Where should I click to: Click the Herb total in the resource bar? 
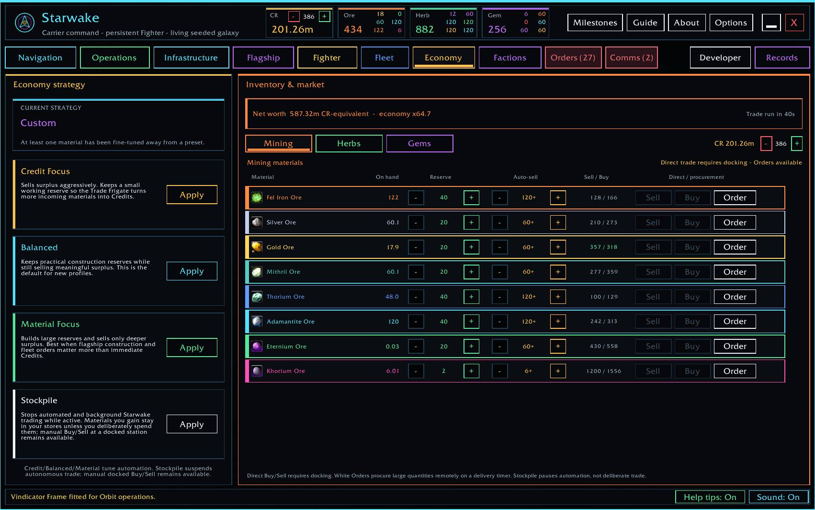click(425, 29)
